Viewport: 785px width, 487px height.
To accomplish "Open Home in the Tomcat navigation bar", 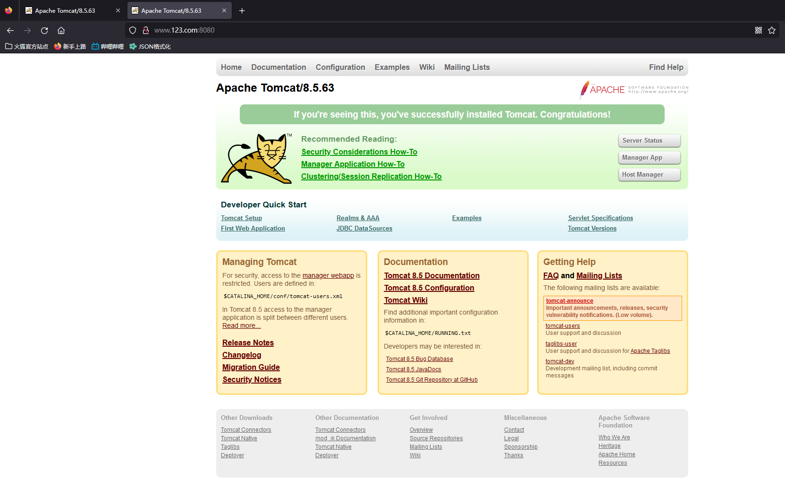I will (x=231, y=67).
